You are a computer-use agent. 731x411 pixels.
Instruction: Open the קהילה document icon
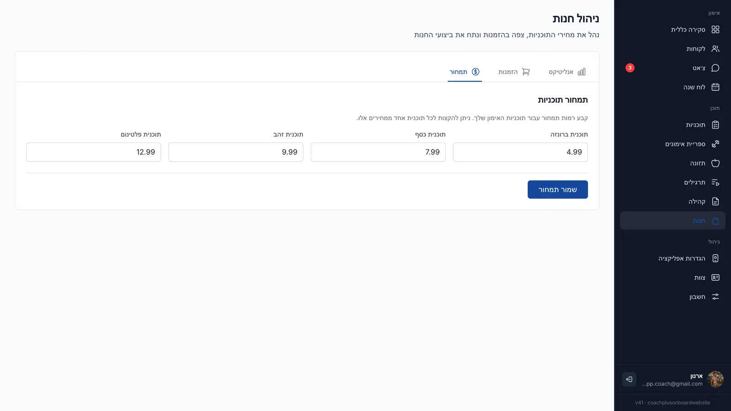(715, 202)
